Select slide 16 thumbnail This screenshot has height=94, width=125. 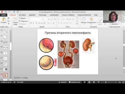click(x=5, y=31)
